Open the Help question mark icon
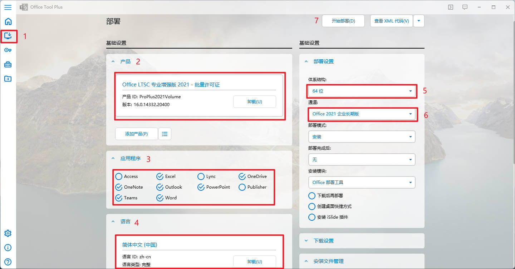This screenshot has height=269, width=515. (x=8, y=261)
